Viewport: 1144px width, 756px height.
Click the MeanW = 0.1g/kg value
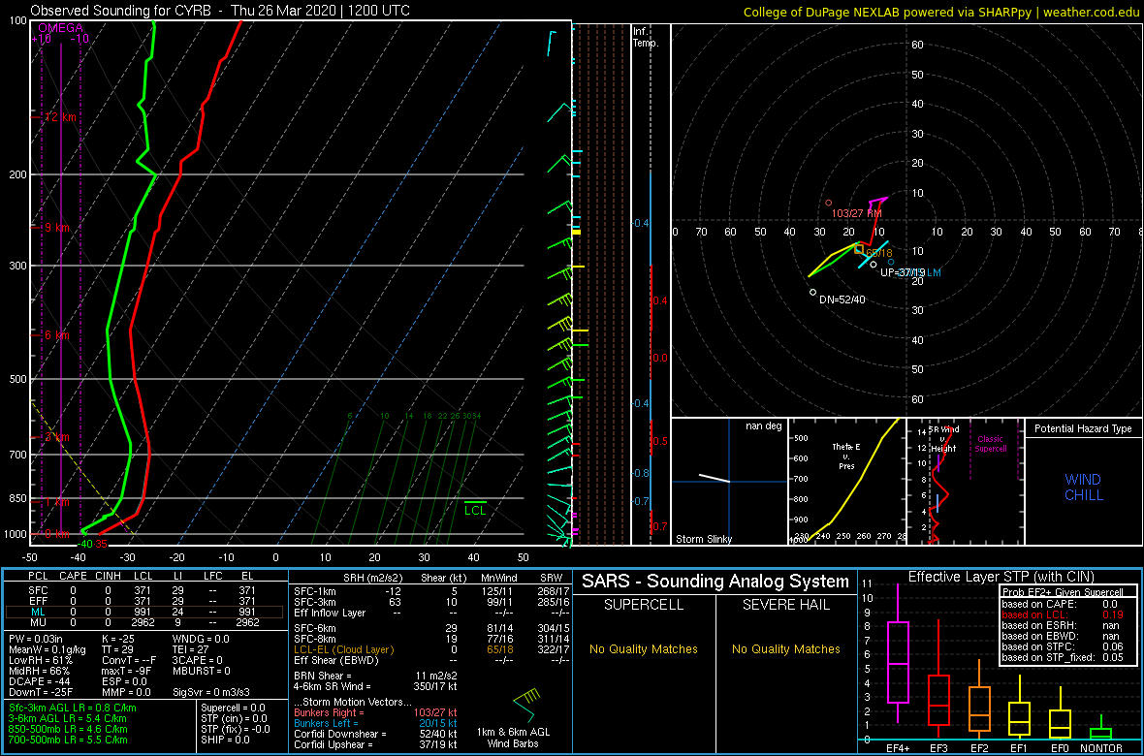pyautogui.click(x=46, y=649)
